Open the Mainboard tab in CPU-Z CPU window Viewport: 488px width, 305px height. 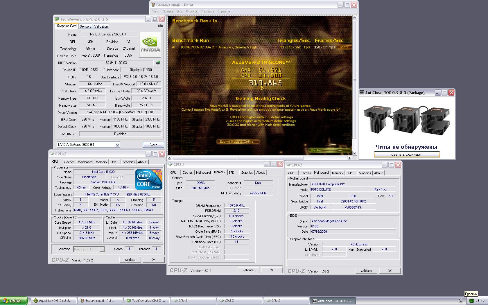pyautogui.click(x=85, y=162)
